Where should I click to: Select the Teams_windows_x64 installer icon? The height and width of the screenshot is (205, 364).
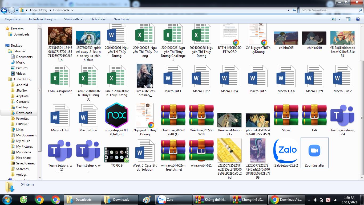point(342,116)
